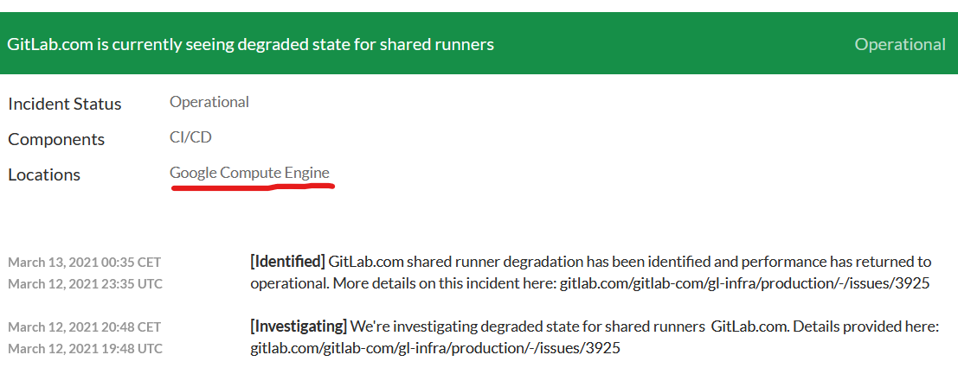Click the March 12, 2021 19:48 UTC timestamp
The image size is (958, 374).
(85, 348)
